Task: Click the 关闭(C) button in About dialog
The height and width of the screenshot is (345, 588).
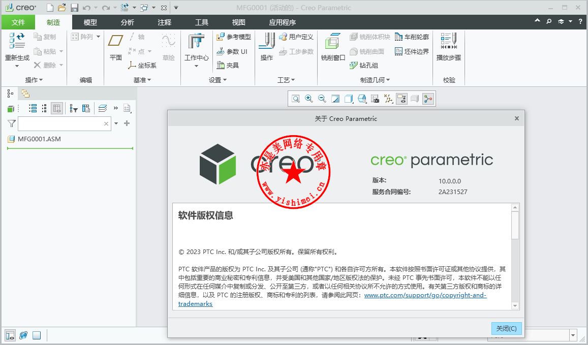Action: pyautogui.click(x=506, y=329)
